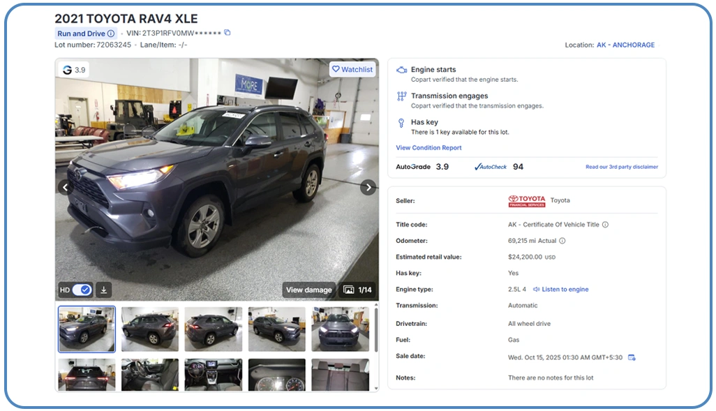716x411 pixels.
Task: Open the View Condition Report link
Action: 428,147
